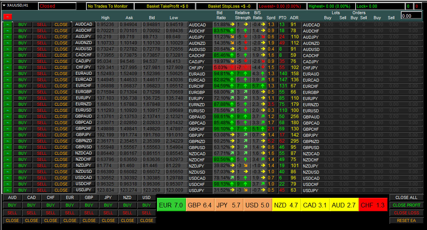
Task: Click the RESET EA button
Action: [406, 220]
